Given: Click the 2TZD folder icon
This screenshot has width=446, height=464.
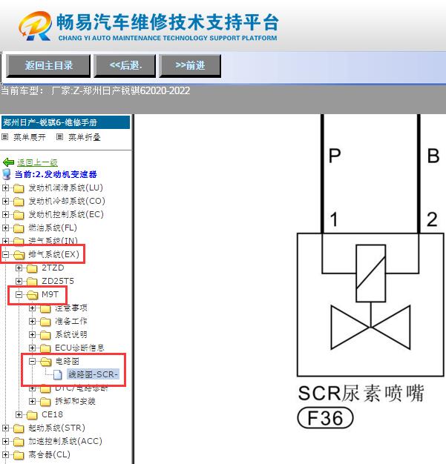Looking at the screenshot, I should (32, 268).
